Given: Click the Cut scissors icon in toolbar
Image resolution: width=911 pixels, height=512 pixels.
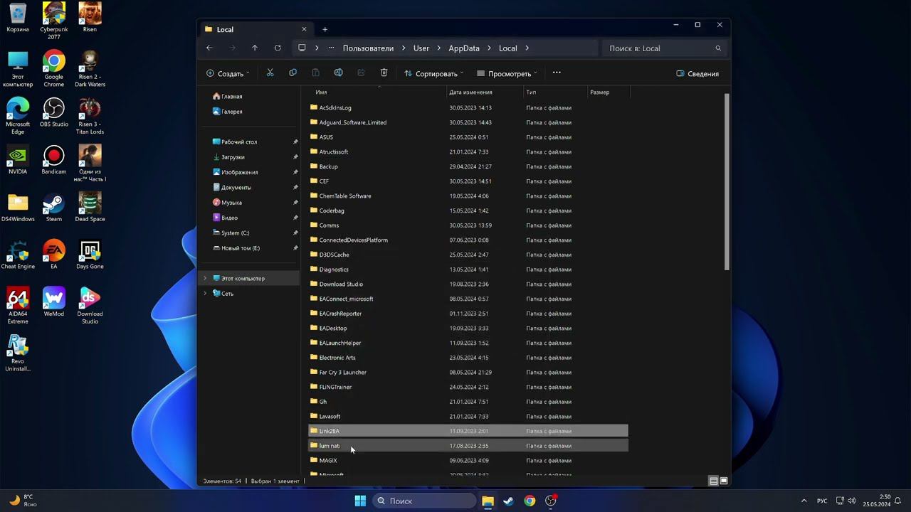Looking at the screenshot, I should click(270, 73).
